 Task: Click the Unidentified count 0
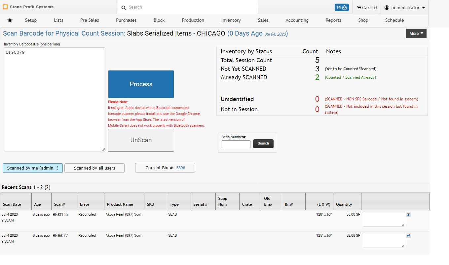pyautogui.click(x=317, y=99)
